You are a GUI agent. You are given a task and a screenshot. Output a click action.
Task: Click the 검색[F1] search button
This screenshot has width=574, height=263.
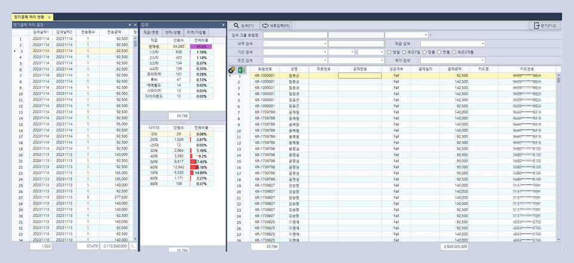click(245, 26)
